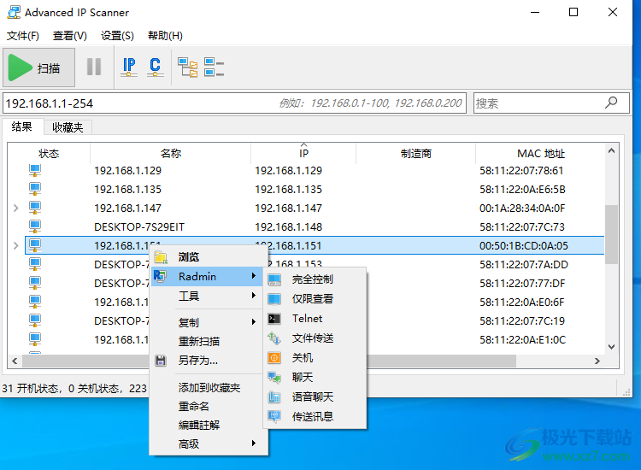Switch to the 结果 tab
Image resolution: width=641 pixels, height=470 pixels.
point(22,126)
